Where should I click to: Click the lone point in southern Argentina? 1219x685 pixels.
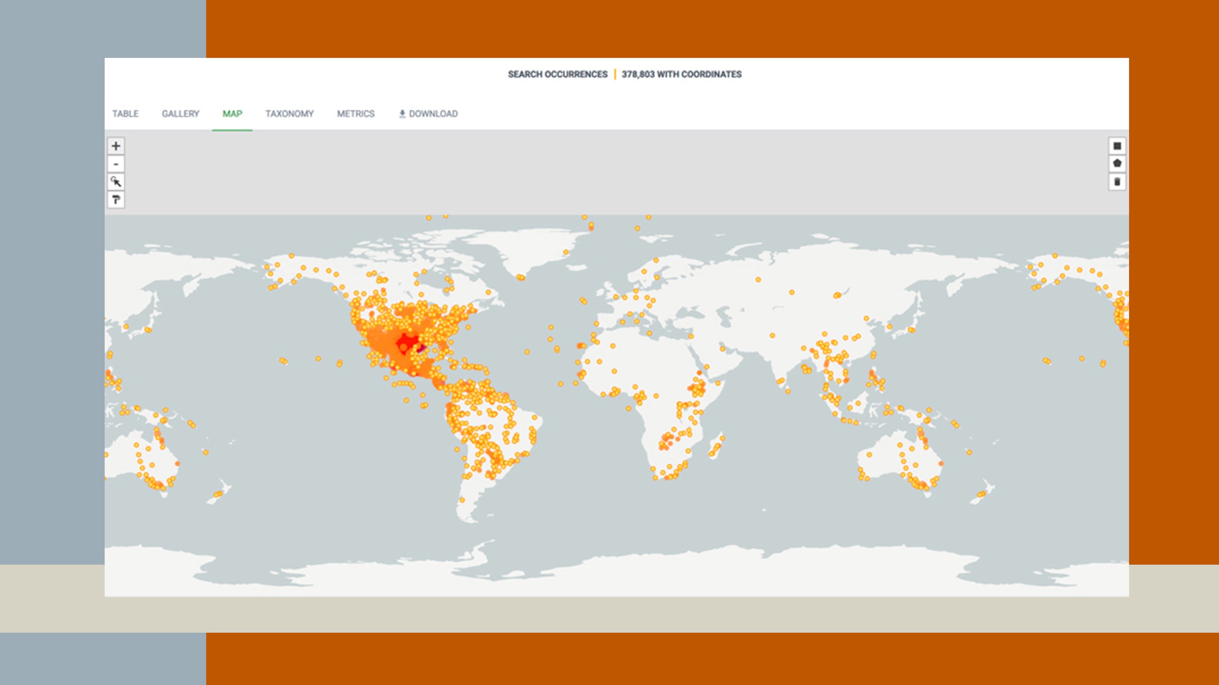click(x=462, y=500)
